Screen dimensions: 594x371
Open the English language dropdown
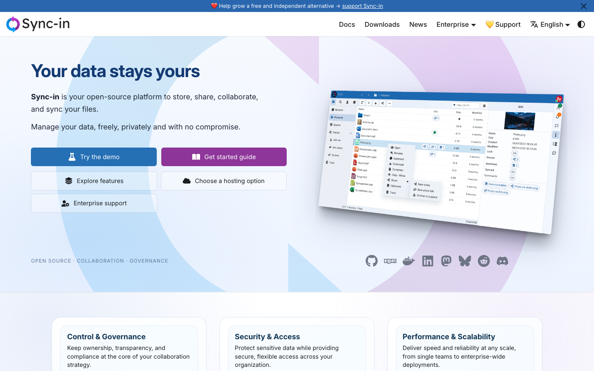pyautogui.click(x=550, y=24)
